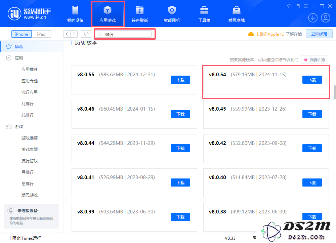This screenshot has height=243, width=336.
Task: Download version v8.0.39
Action: point(180,217)
